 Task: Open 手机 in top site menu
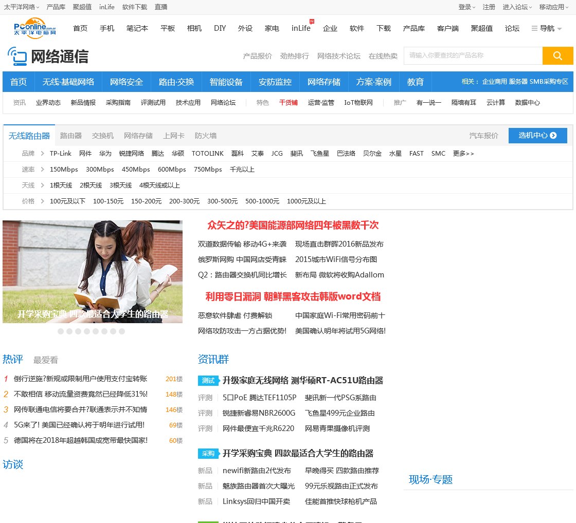tap(107, 28)
